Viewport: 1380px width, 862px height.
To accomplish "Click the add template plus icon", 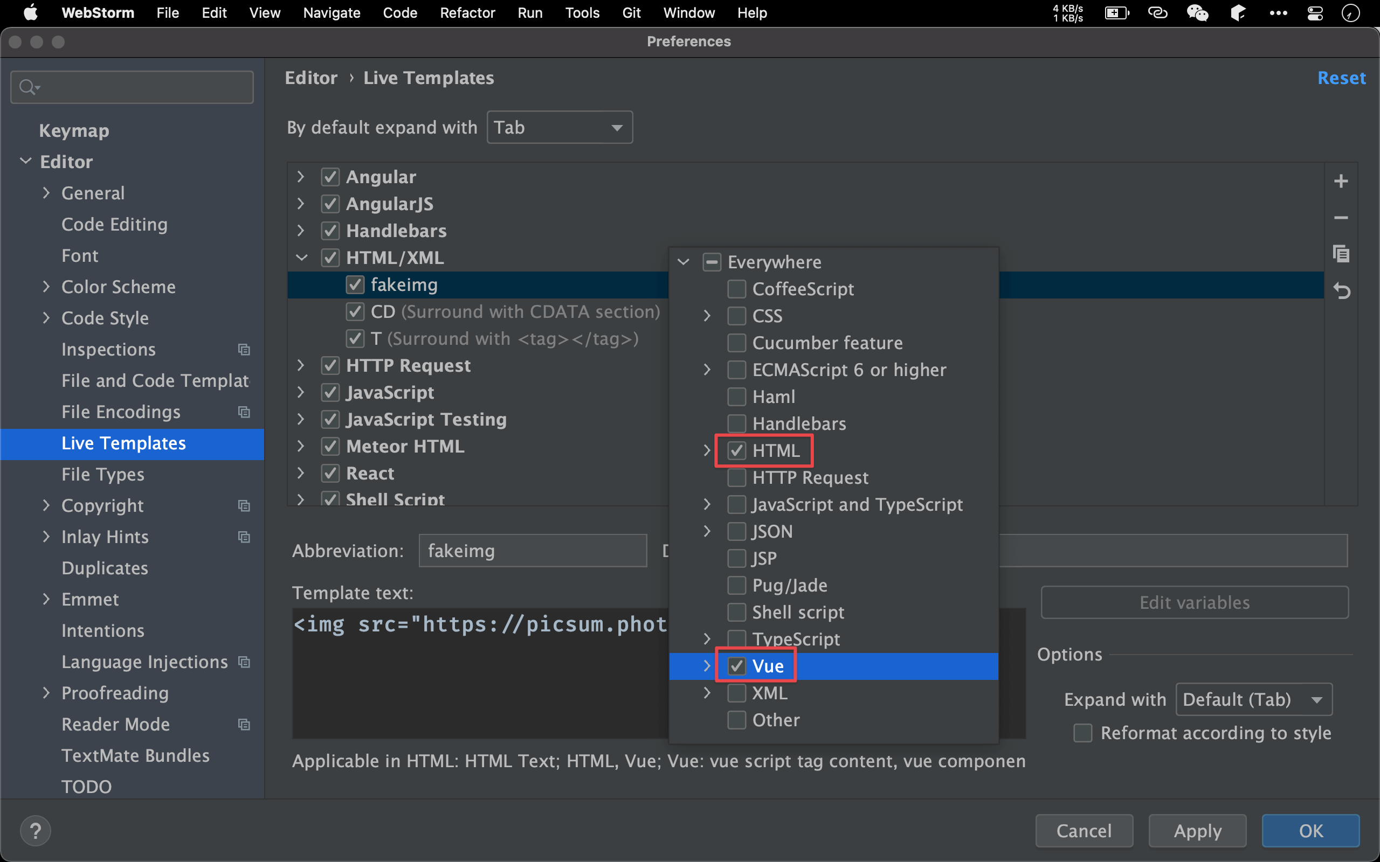I will [x=1341, y=182].
